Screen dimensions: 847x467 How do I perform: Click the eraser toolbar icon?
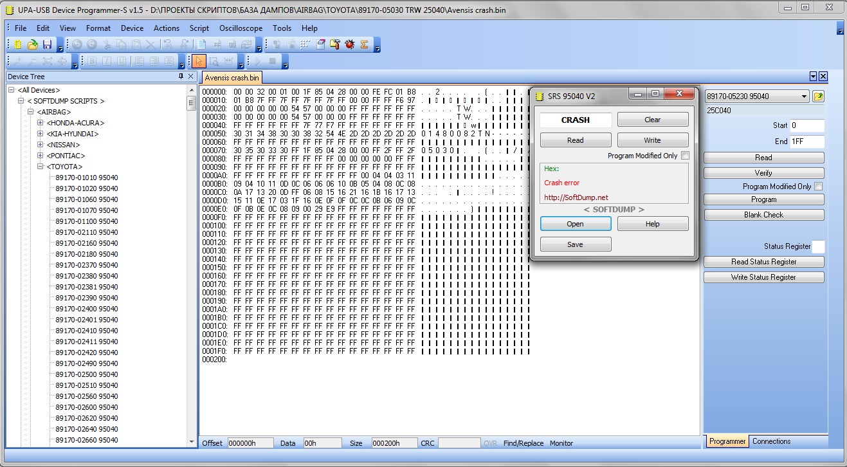pyautogui.click(x=320, y=44)
